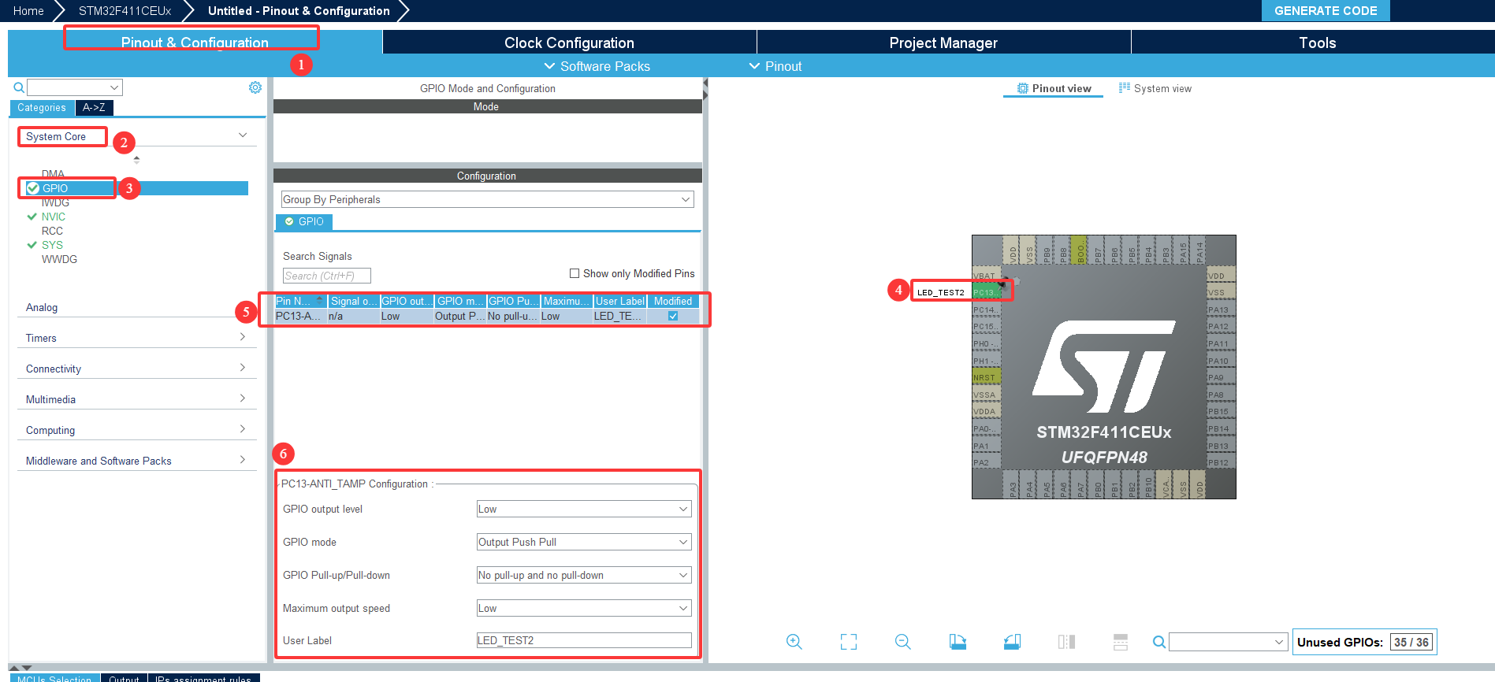The height and width of the screenshot is (682, 1495).
Task: Click the Search Signals input field
Action: pos(326,276)
